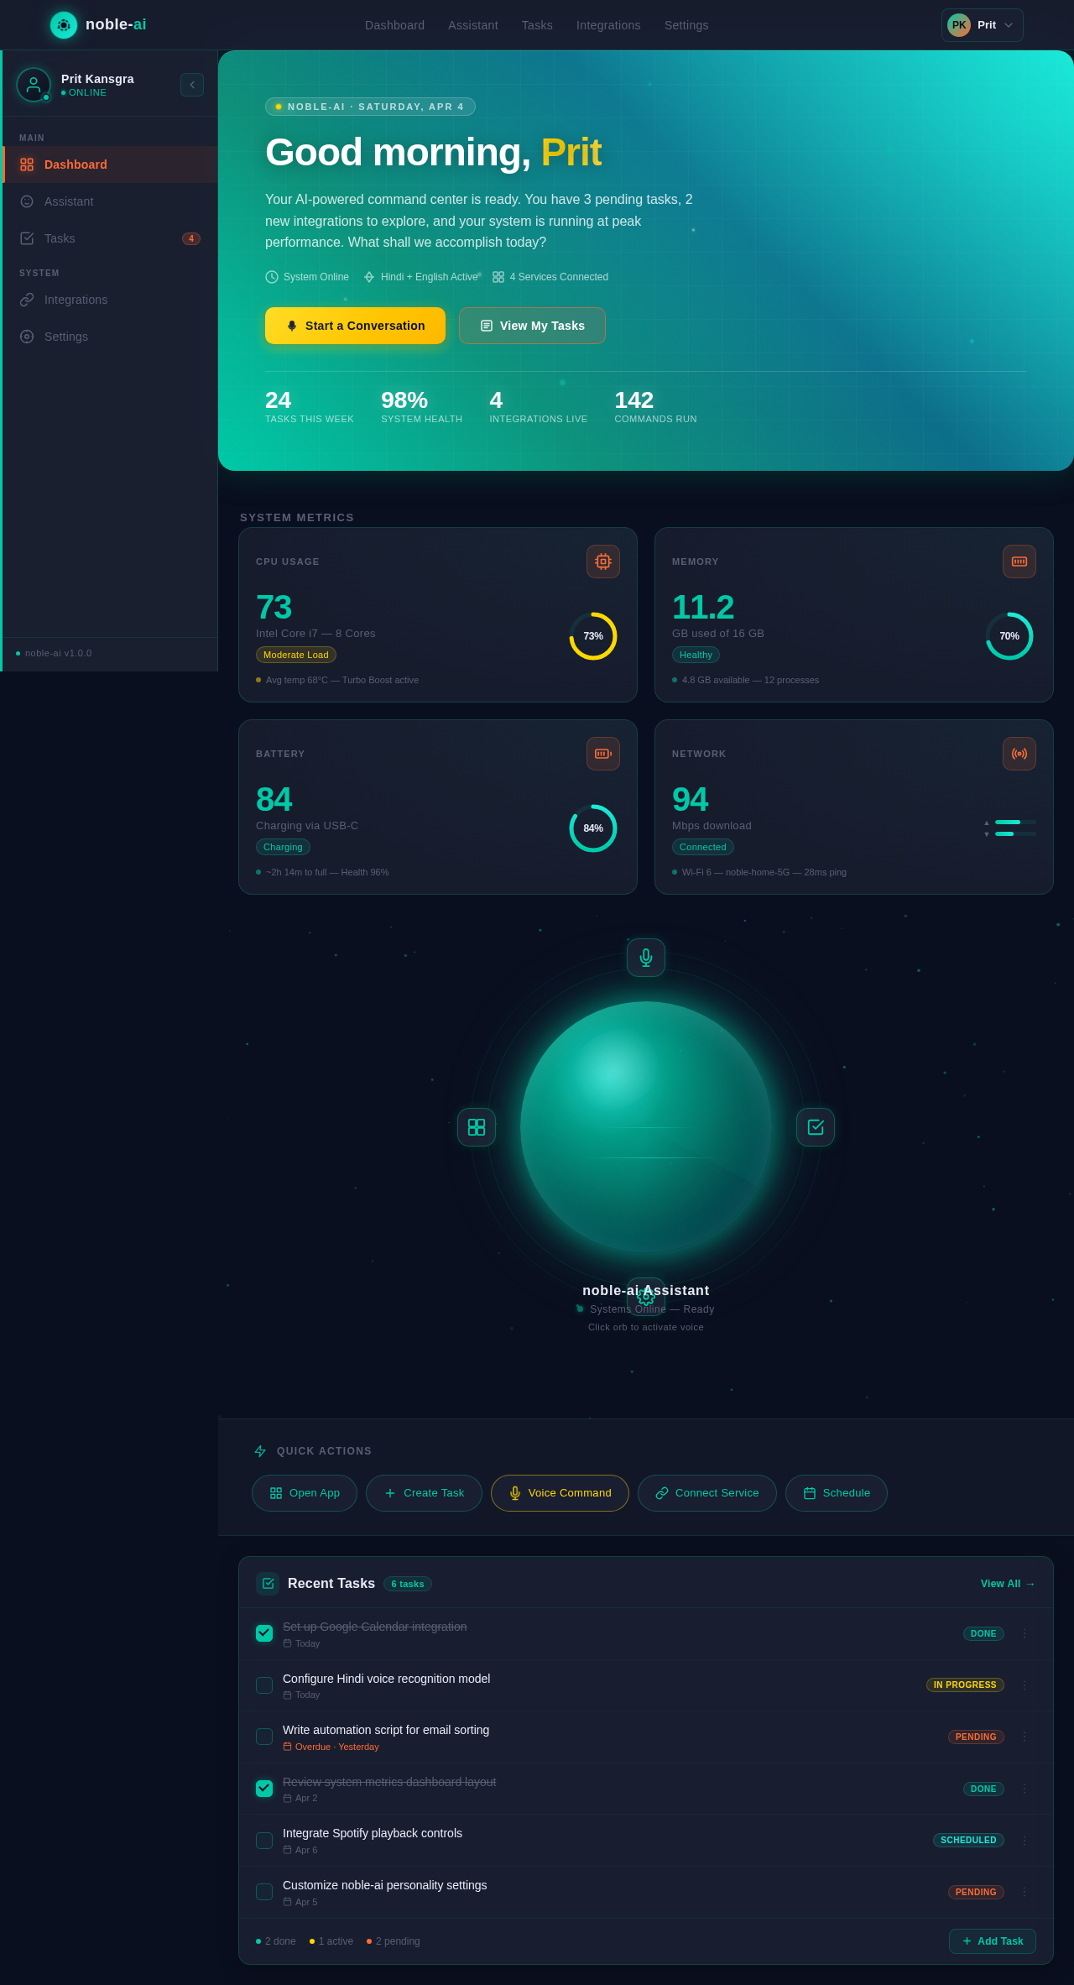Viewport: 1074px width, 1985px height.
Task: Click the IN PROGRESS status badge
Action: 965,1685
